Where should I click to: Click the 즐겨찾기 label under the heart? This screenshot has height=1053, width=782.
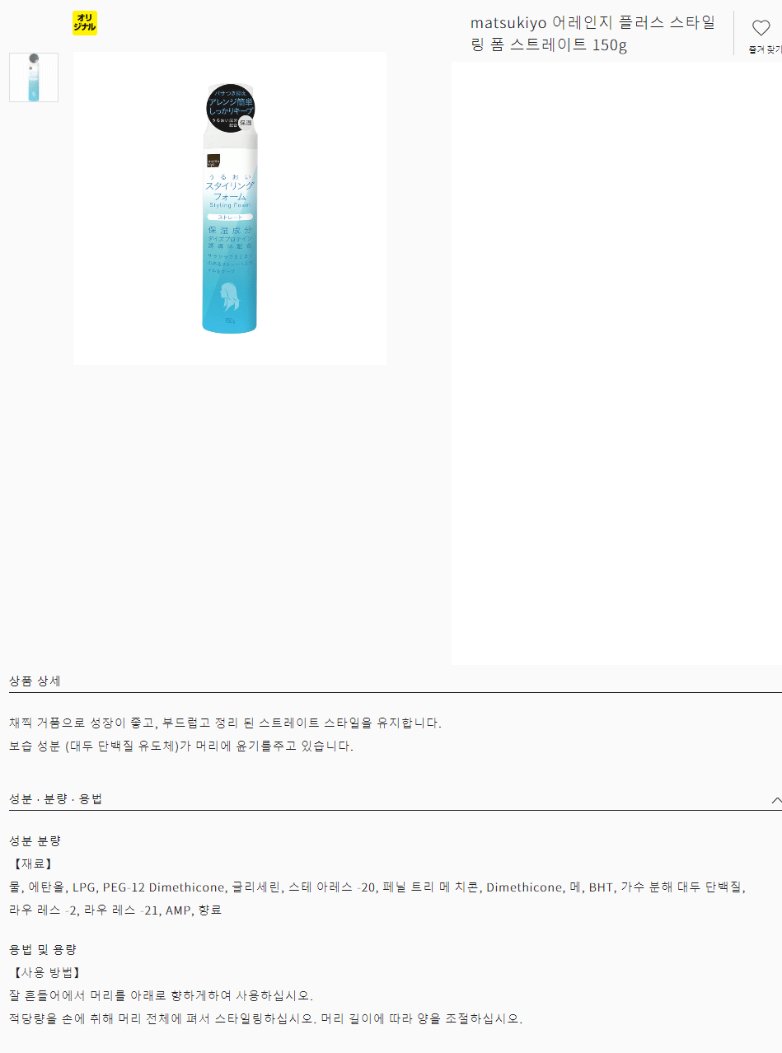765,49
